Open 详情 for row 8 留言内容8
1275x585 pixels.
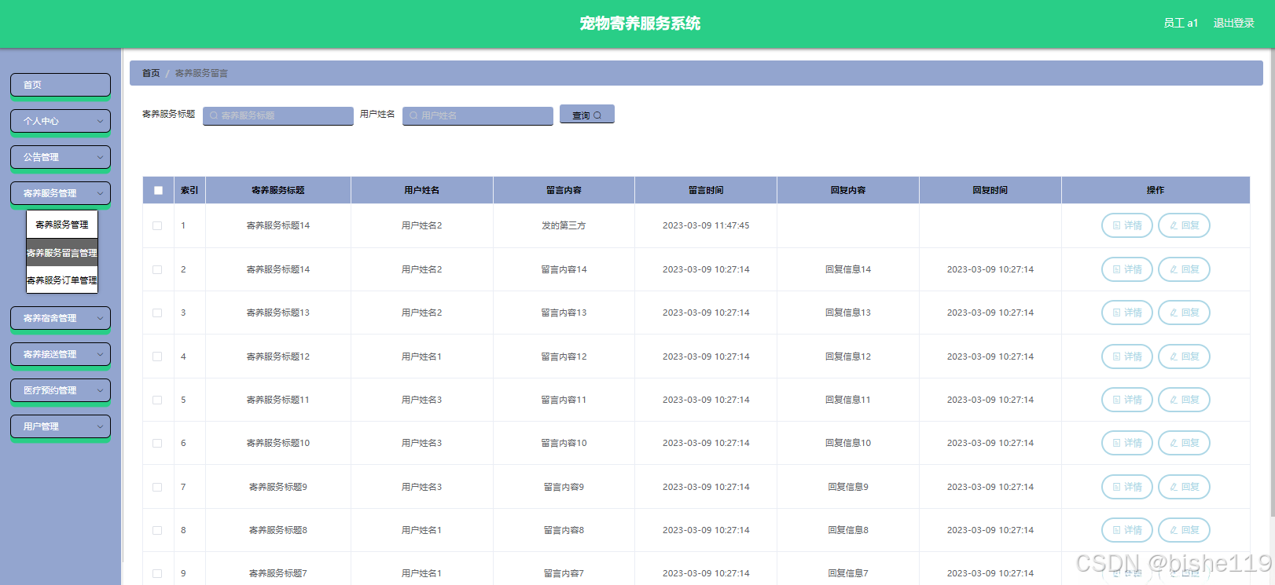tap(1127, 530)
